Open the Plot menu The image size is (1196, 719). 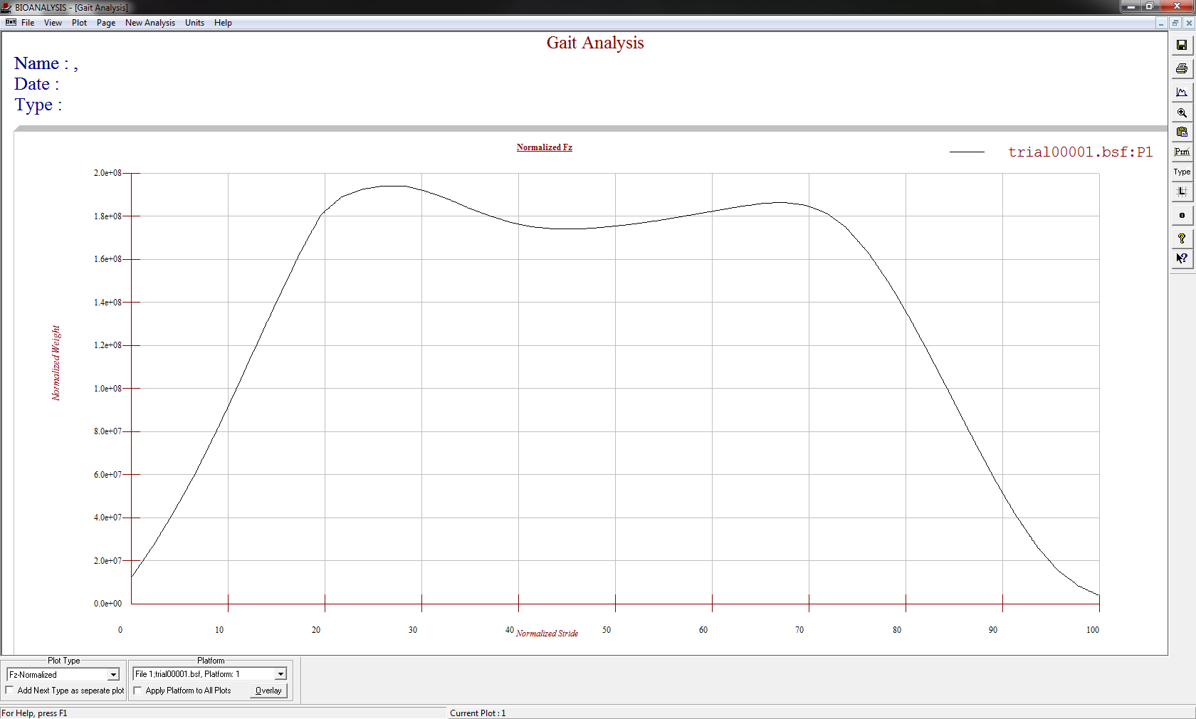[79, 23]
